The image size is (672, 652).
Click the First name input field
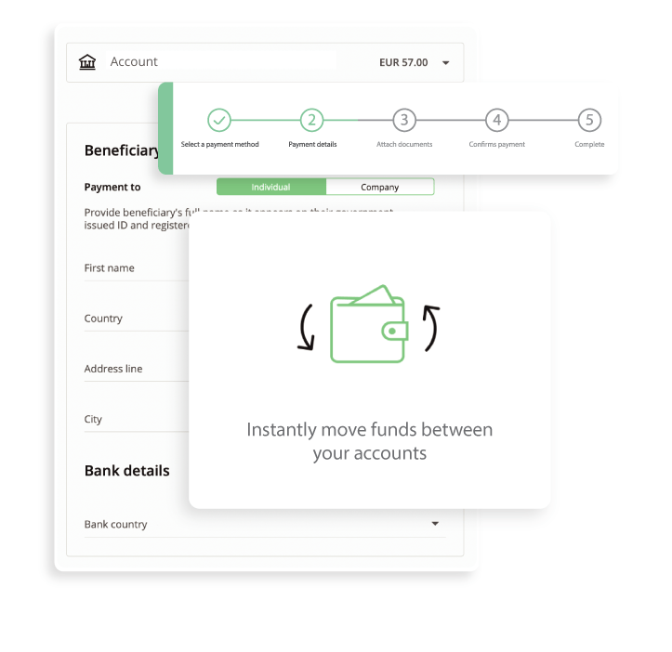point(137,268)
